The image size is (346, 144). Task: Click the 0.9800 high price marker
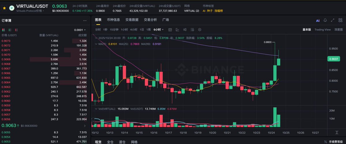[x=268, y=42]
